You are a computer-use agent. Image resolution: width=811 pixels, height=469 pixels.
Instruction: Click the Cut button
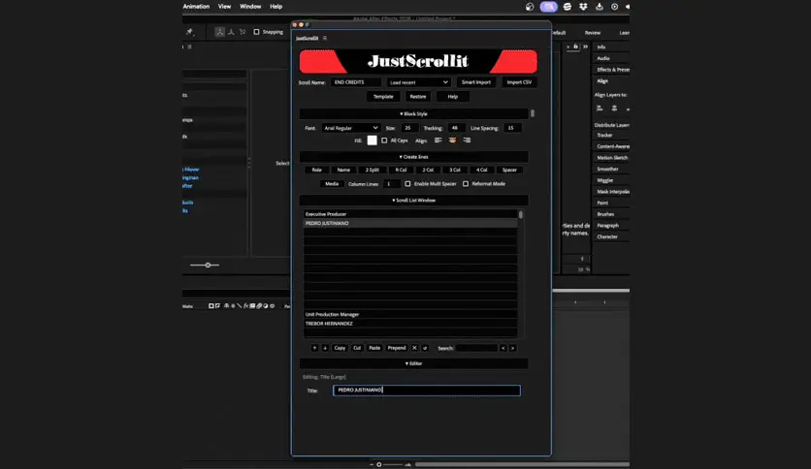(357, 348)
